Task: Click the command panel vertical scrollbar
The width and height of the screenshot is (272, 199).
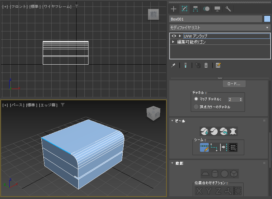Action: click(x=270, y=150)
